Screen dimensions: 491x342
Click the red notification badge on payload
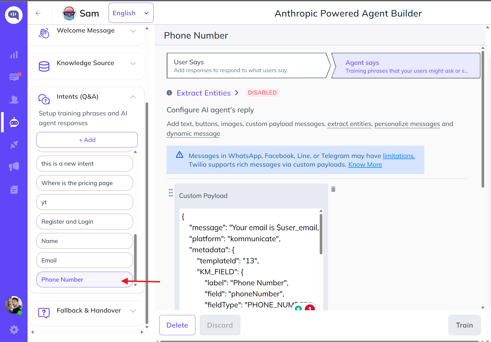click(310, 308)
